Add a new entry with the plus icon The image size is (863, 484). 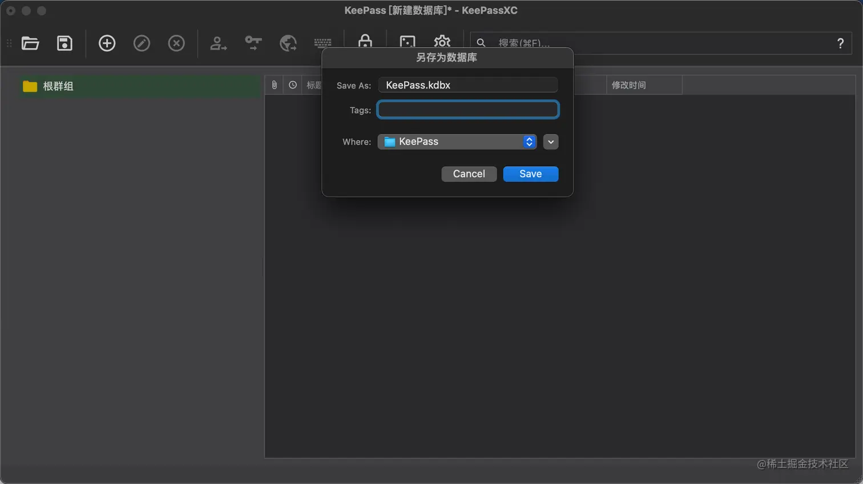107,43
